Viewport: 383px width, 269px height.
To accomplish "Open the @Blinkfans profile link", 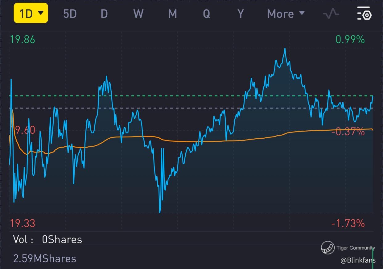I will 358,260.
